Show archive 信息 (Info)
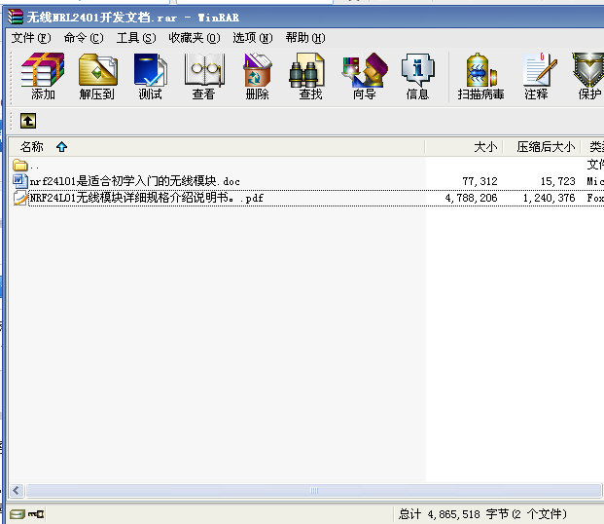 coord(418,76)
